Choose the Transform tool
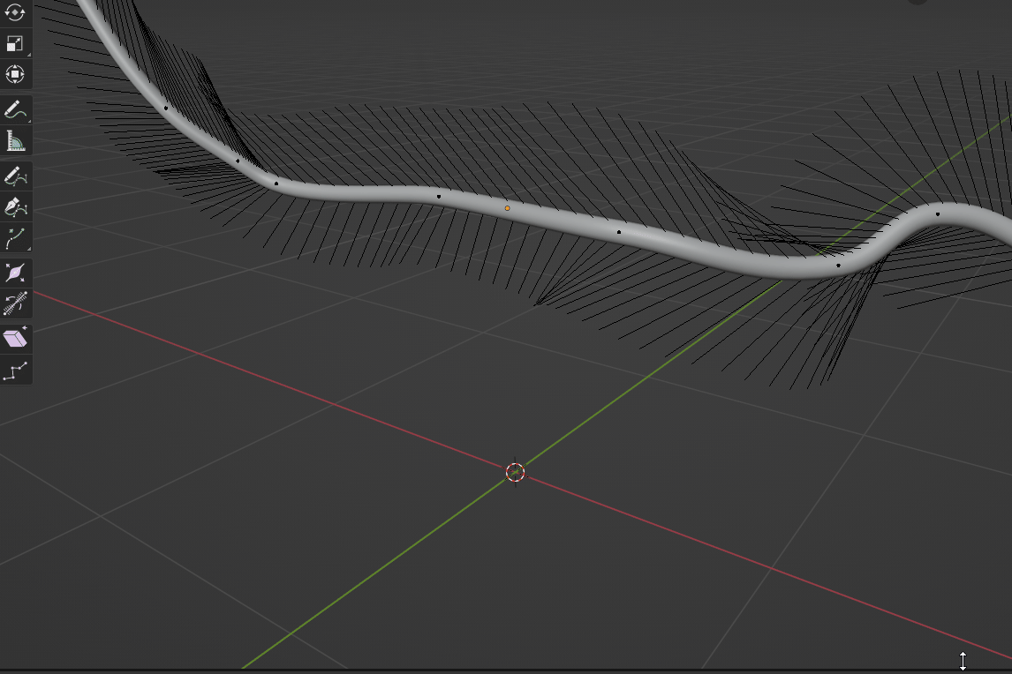Screen dimensions: 1012x674 tap(15, 75)
